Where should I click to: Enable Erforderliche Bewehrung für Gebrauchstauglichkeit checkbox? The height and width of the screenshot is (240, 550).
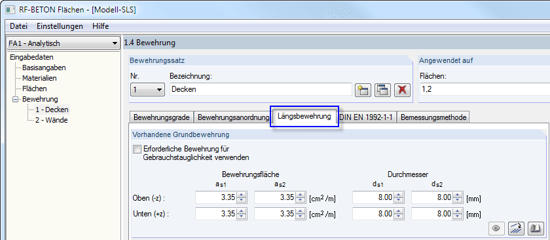[137, 149]
